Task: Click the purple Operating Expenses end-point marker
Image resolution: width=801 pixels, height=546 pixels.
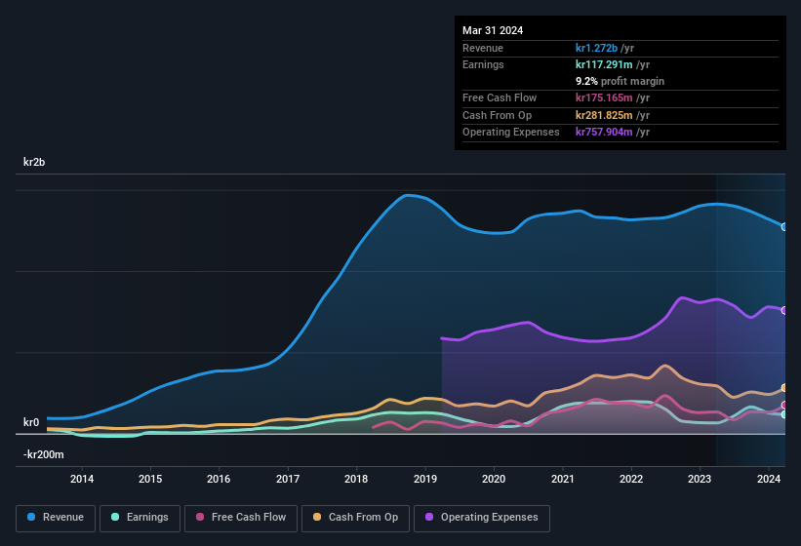Action: coord(784,310)
